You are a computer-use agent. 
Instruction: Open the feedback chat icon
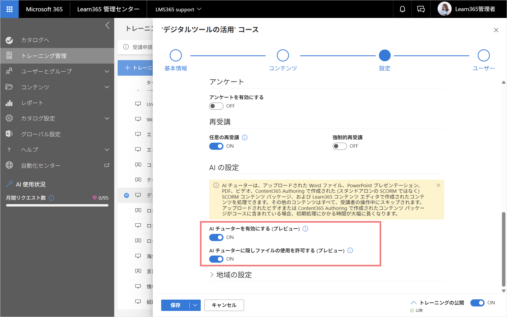coord(421,9)
